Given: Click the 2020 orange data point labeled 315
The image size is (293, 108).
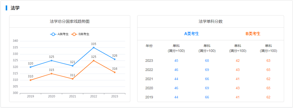Looking at the screenshot, I should tap(52, 74).
